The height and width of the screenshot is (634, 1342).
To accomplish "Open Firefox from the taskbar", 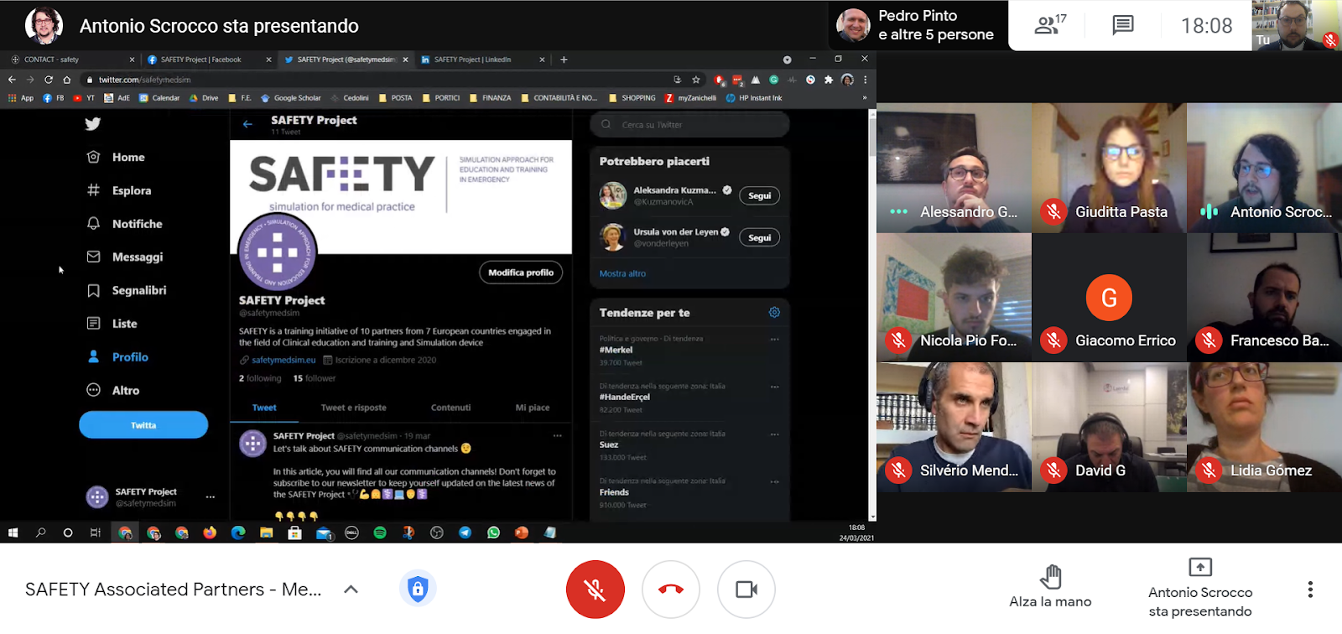I will point(210,533).
